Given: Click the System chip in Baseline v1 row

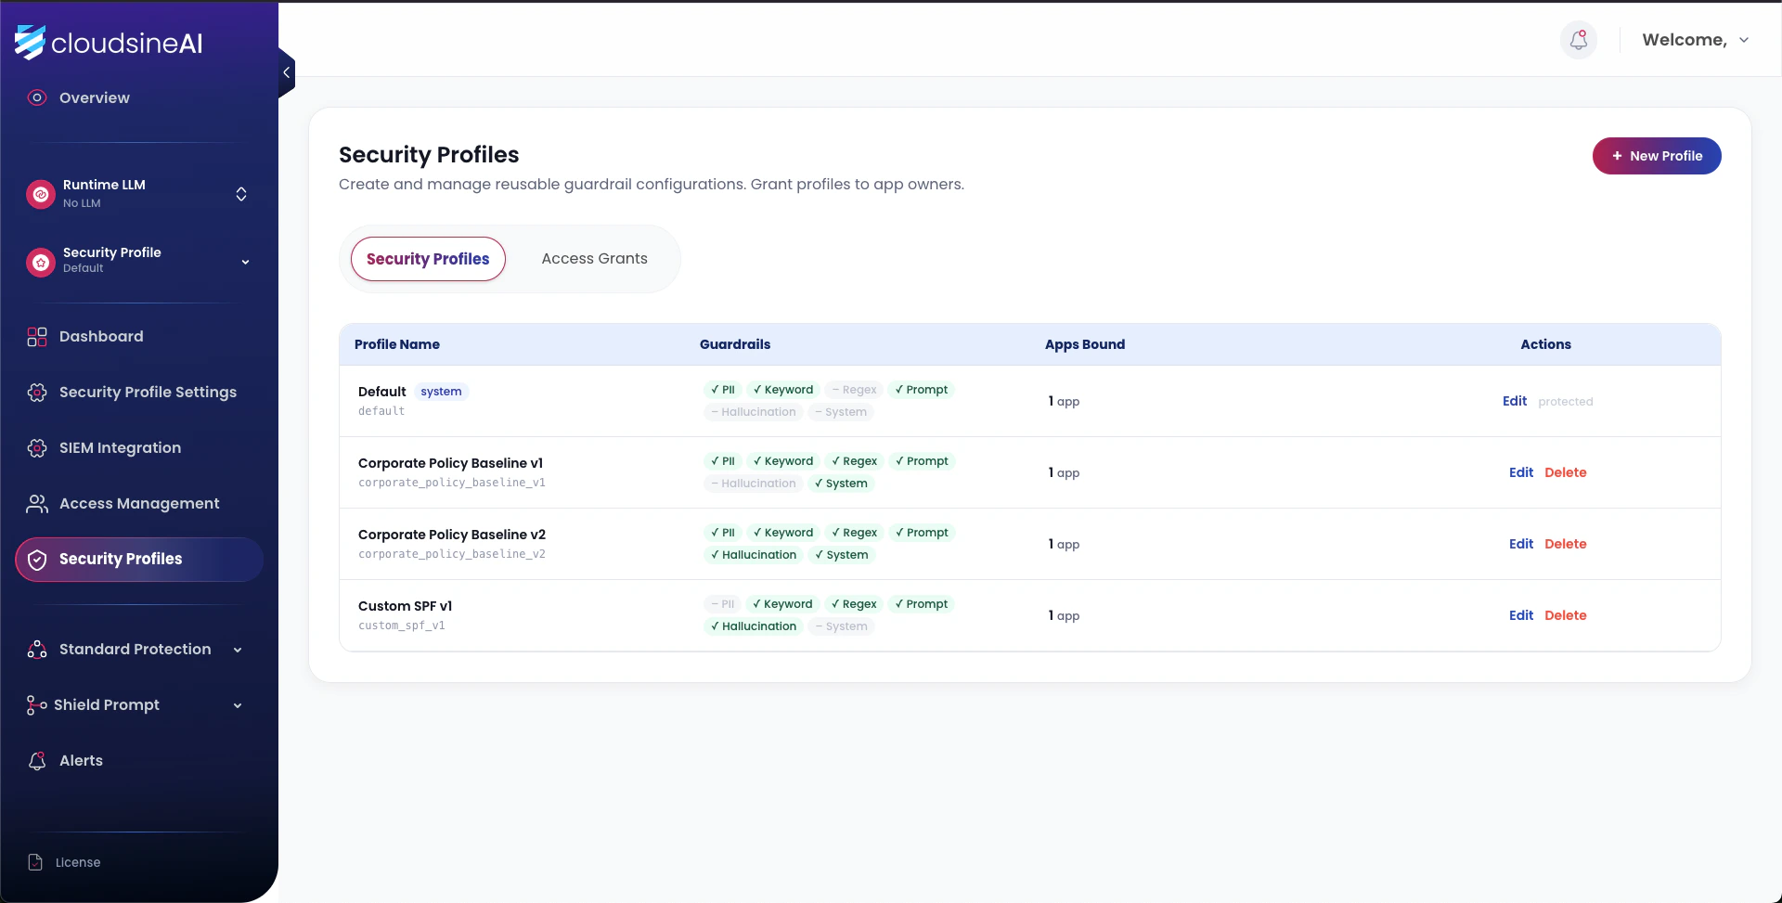Looking at the screenshot, I should 841,484.
